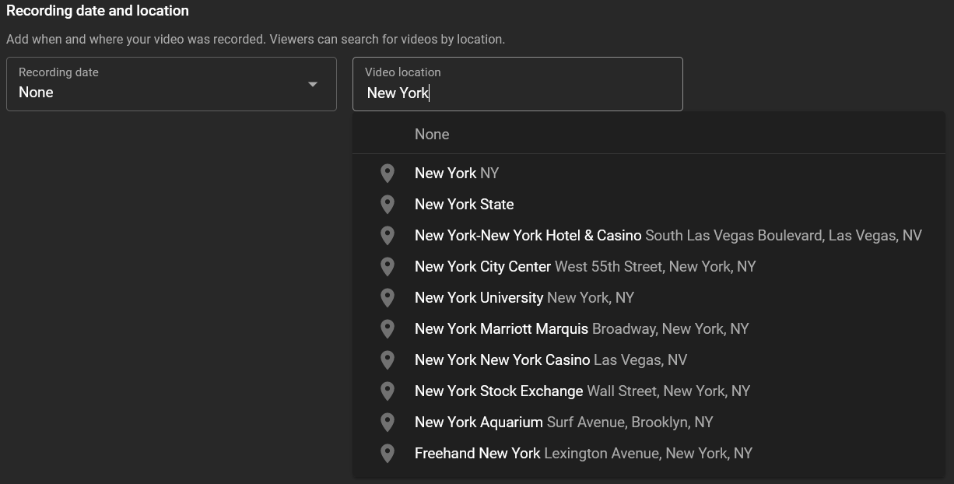This screenshot has height=484, width=954.
Task: Click pin icon beside New York State
Action: (388, 205)
